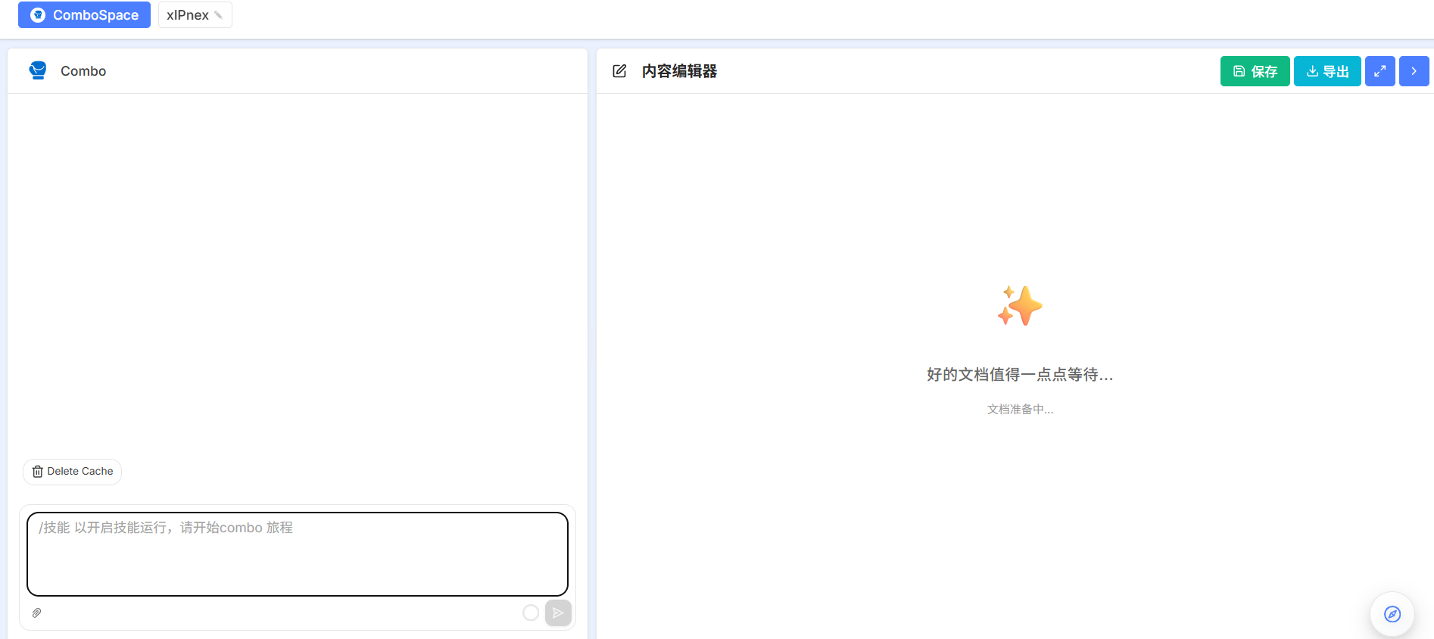This screenshot has height=639, width=1434.
Task: Click the 文档准备中 status text
Action: coord(1020,410)
